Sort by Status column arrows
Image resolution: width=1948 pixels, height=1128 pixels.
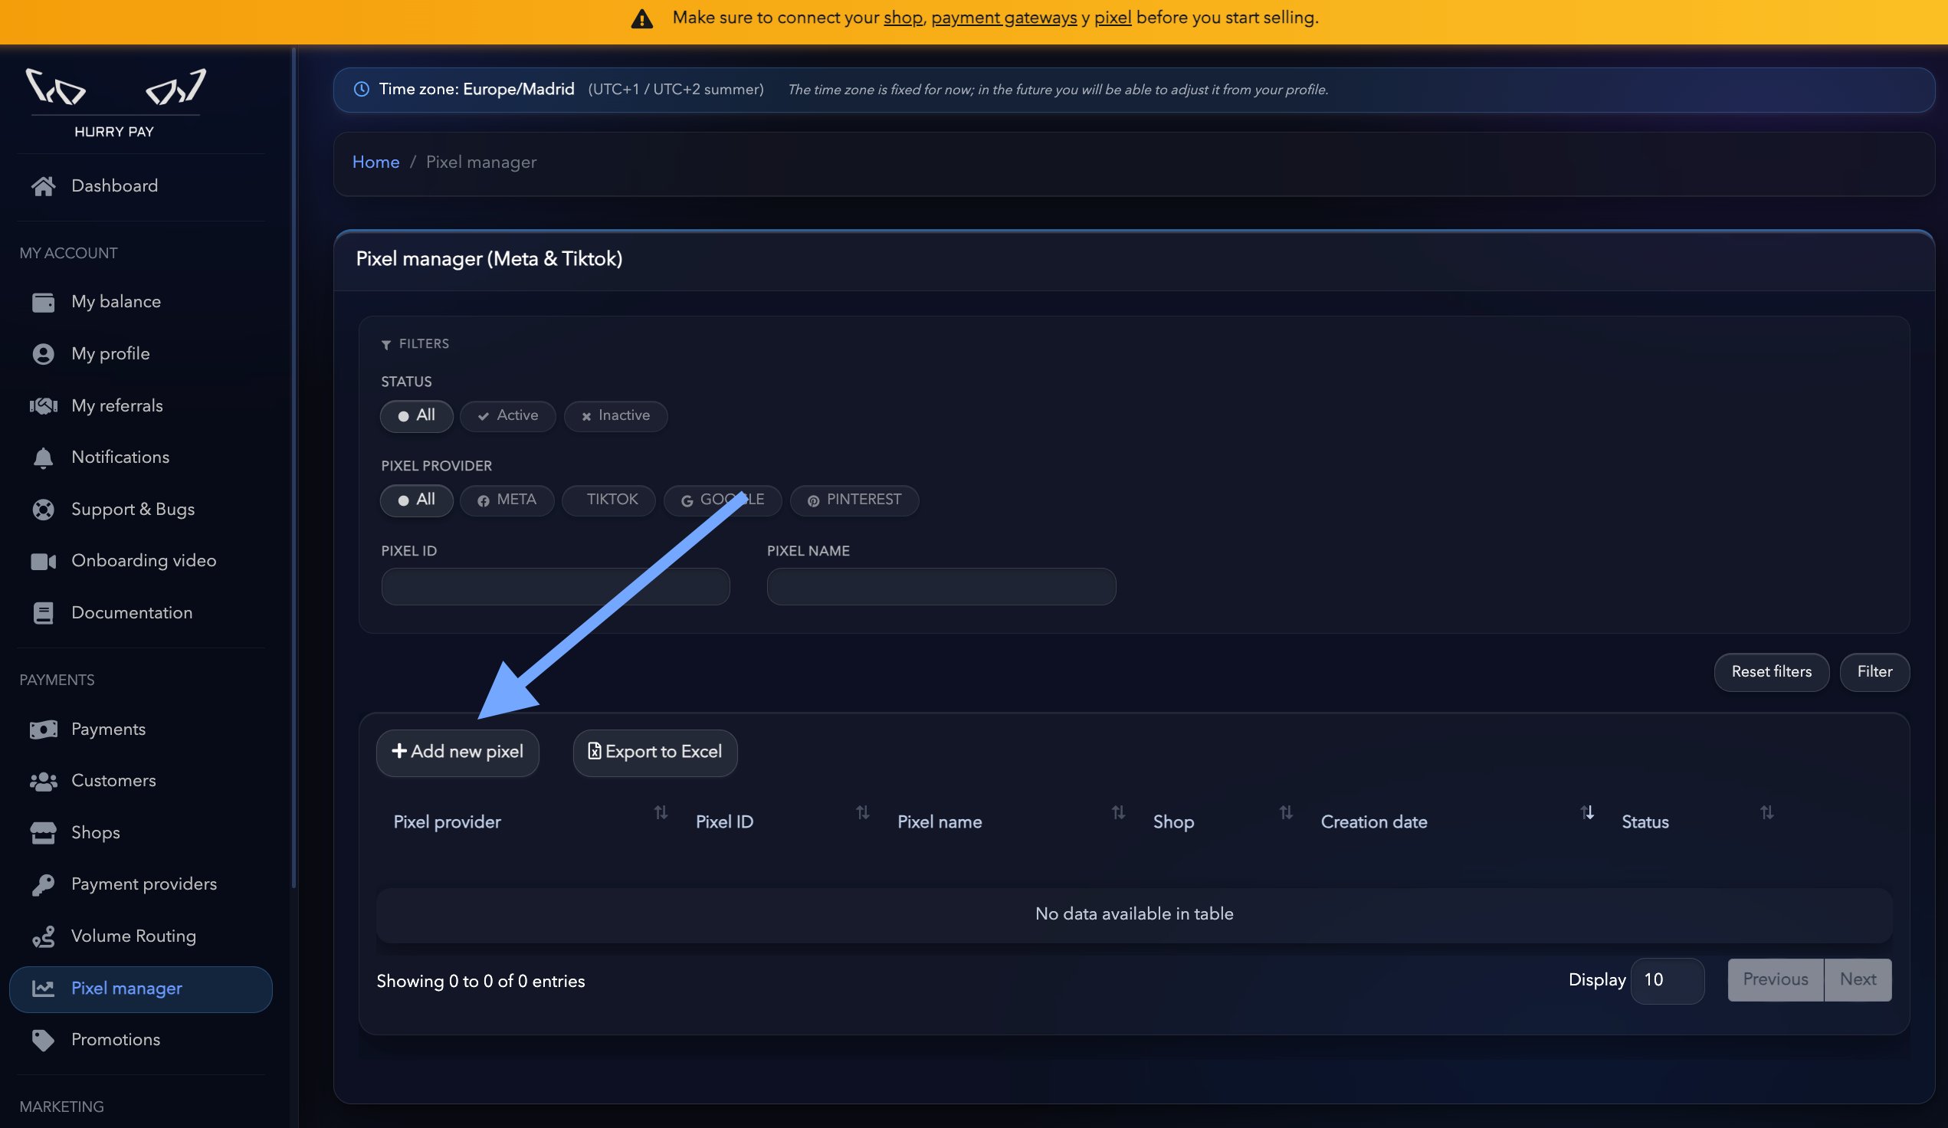[x=1767, y=812]
